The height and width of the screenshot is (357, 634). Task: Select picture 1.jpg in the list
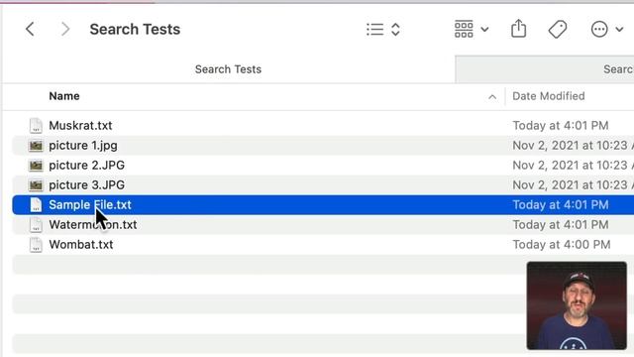pyautogui.click(x=83, y=146)
